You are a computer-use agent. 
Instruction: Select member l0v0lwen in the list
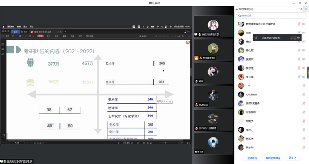[272, 94]
